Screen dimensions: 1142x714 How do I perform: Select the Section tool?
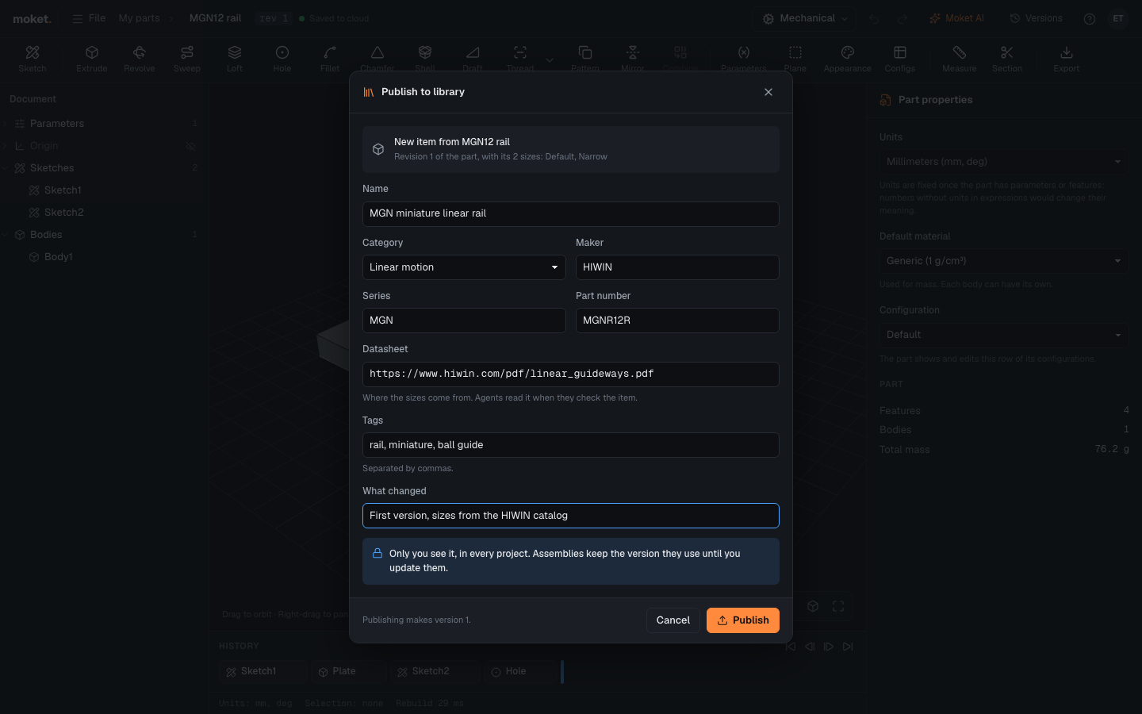point(1007,59)
